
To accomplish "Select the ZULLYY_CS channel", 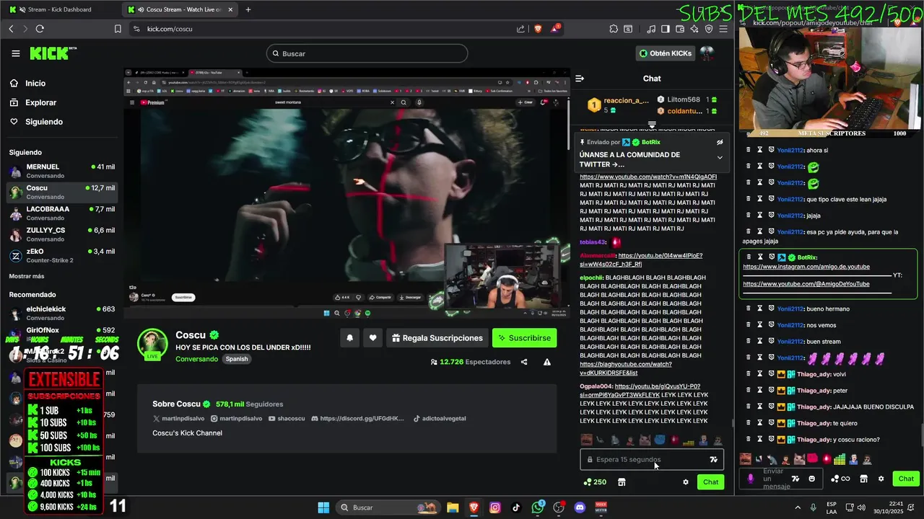I will (x=61, y=234).
